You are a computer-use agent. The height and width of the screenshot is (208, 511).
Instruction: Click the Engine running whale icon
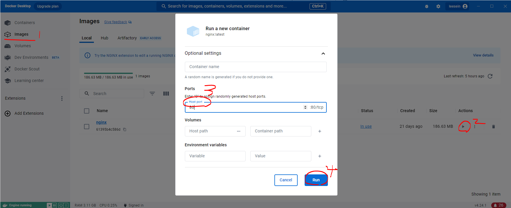pyautogui.click(x=5, y=205)
